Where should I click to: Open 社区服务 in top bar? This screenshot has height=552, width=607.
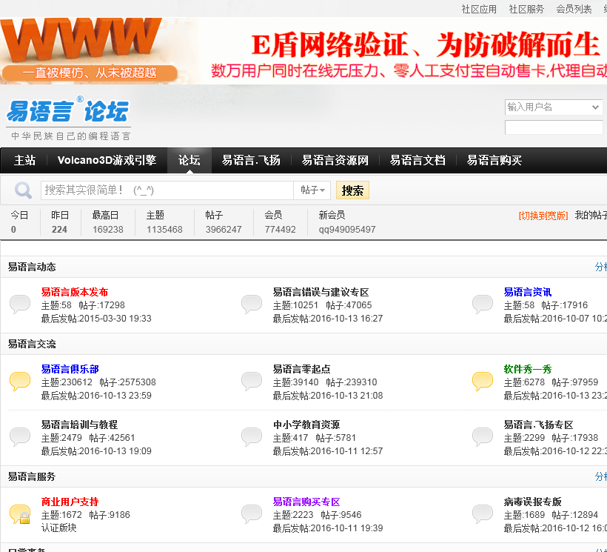click(526, 10)
